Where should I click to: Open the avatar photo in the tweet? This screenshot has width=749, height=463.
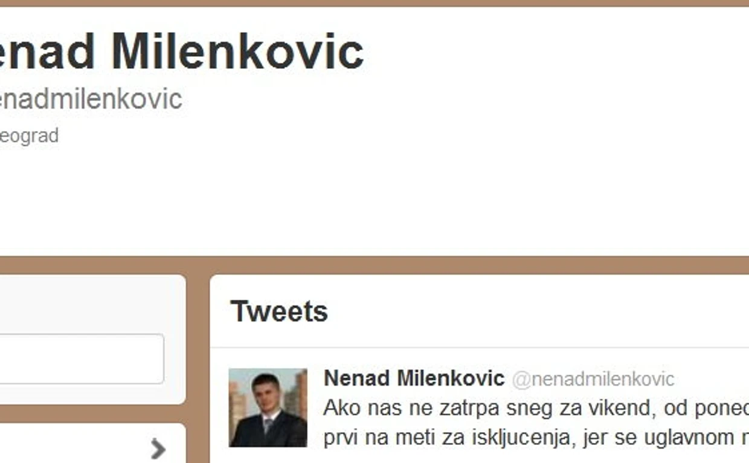click(x=268, y=408)
